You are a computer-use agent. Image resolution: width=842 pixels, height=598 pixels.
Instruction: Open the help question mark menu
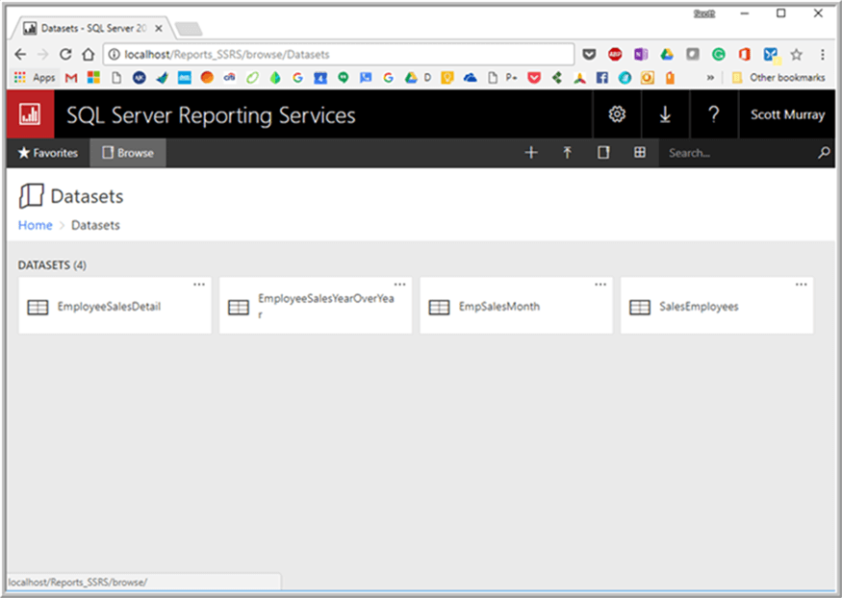(x=713, y=114)
